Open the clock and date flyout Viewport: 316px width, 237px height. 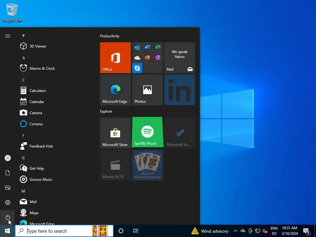289,231
